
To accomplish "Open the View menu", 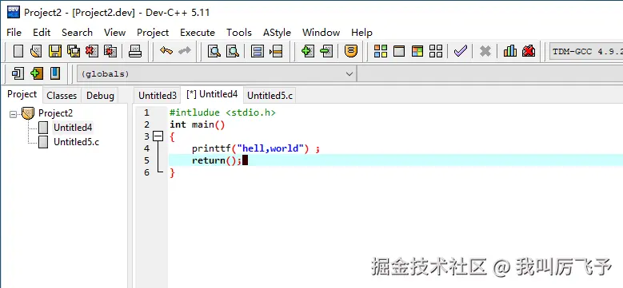I will pos(115,33).
